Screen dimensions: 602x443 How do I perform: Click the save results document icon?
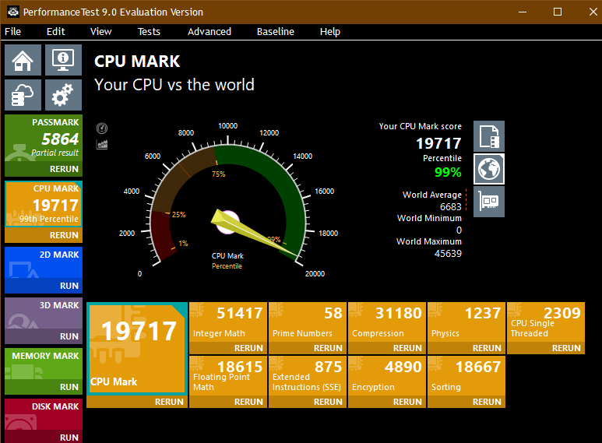(489, 136)
